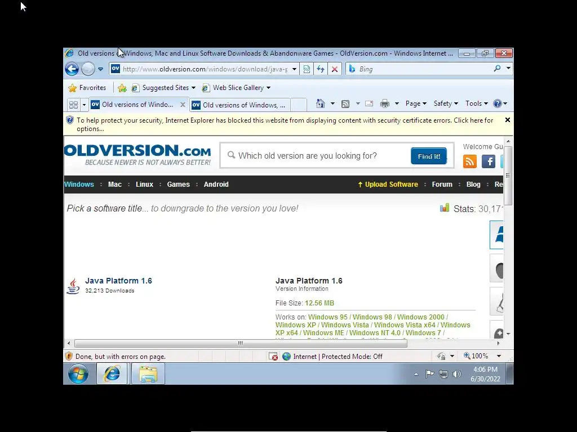This screenshot has width=577, height=432.
Task: Select Games in site navigation
Action: pos(179,184)
